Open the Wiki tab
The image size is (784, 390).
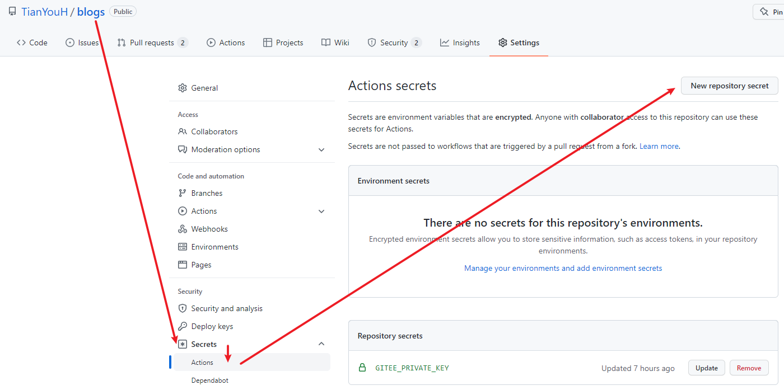[x=335, y=43]
